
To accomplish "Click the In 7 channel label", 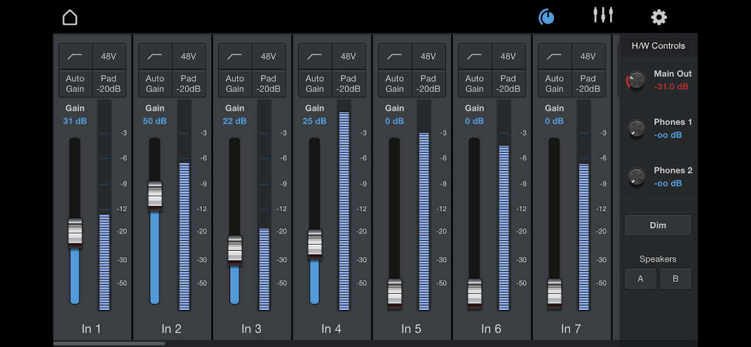I will coord(570,329).
